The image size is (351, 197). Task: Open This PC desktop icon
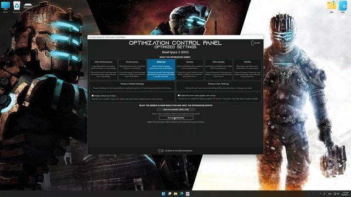(x=5, y=7)
